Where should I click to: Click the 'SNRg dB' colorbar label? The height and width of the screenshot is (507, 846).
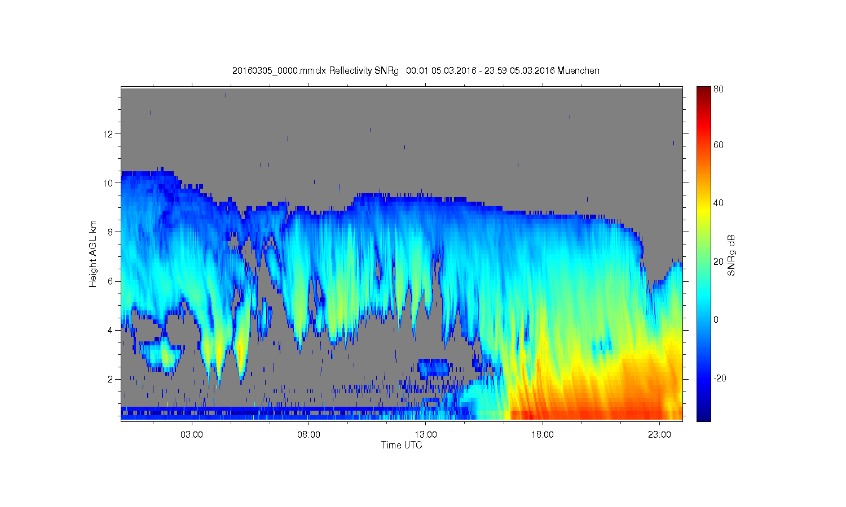732,255
